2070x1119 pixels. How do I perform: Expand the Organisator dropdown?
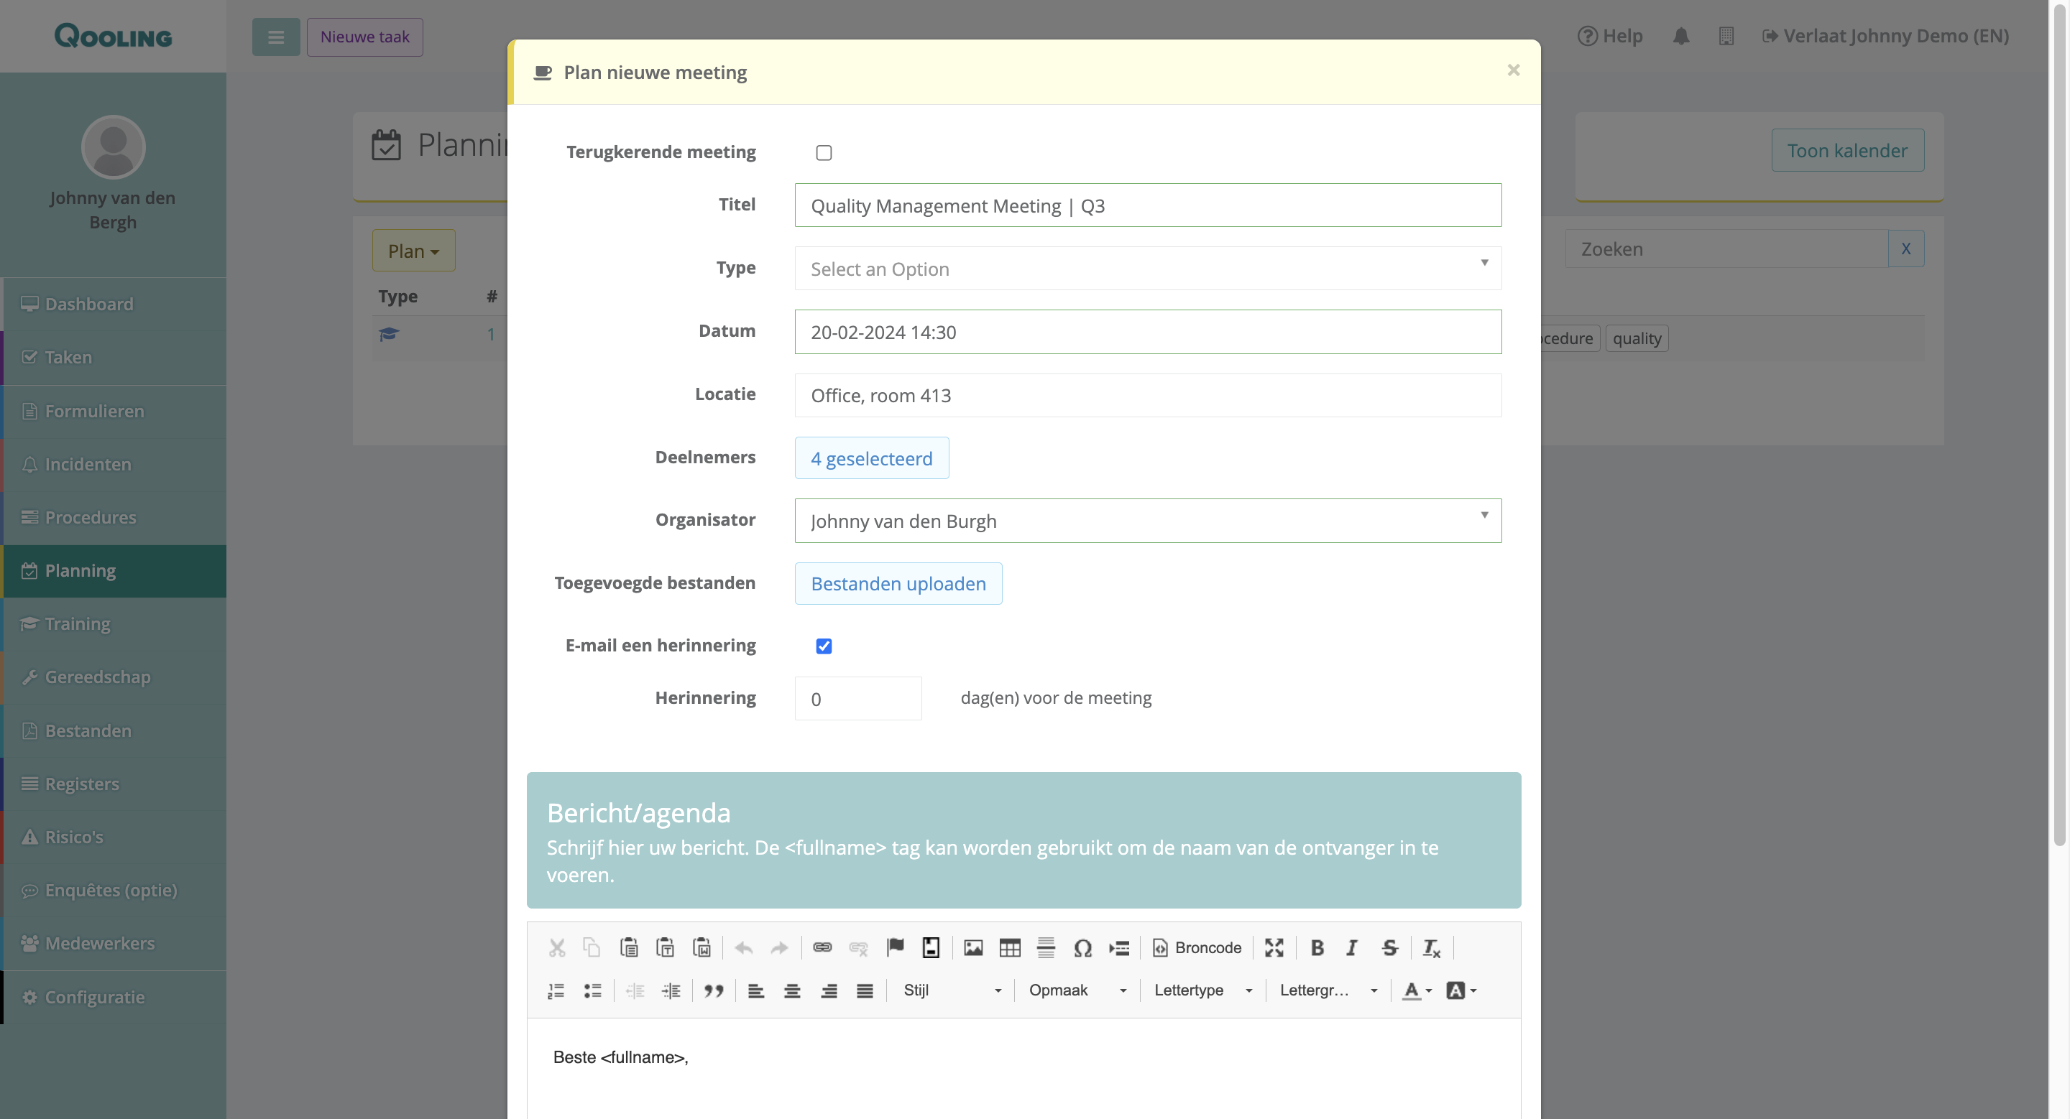coord(1146,521)
